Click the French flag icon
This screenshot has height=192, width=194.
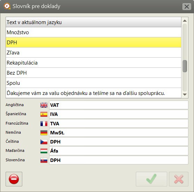pos(44,124)
